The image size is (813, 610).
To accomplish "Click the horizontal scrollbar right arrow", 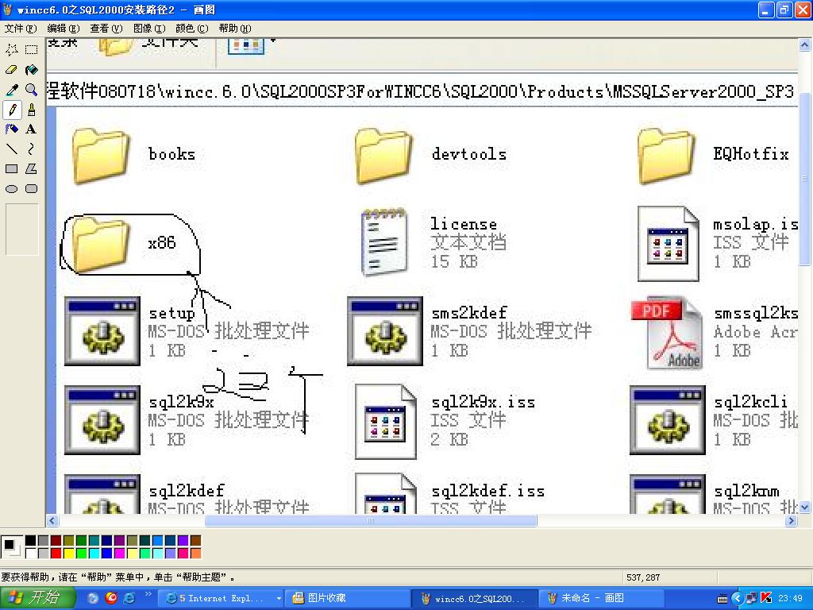I will point(791,520).
